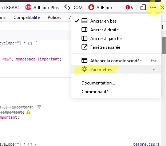The width and height of the screenshot is (166, 146).
Task: Open Communauté… menu entry
Action: pyautogui.click(x=116, y=92)
